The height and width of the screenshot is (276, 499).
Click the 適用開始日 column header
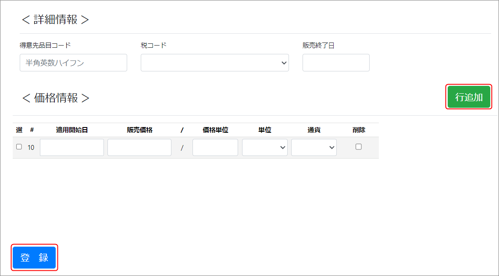point(72,130)
